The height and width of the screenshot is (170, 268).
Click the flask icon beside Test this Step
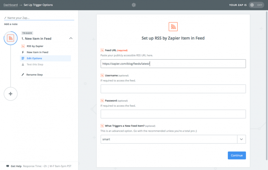point(23,64)
